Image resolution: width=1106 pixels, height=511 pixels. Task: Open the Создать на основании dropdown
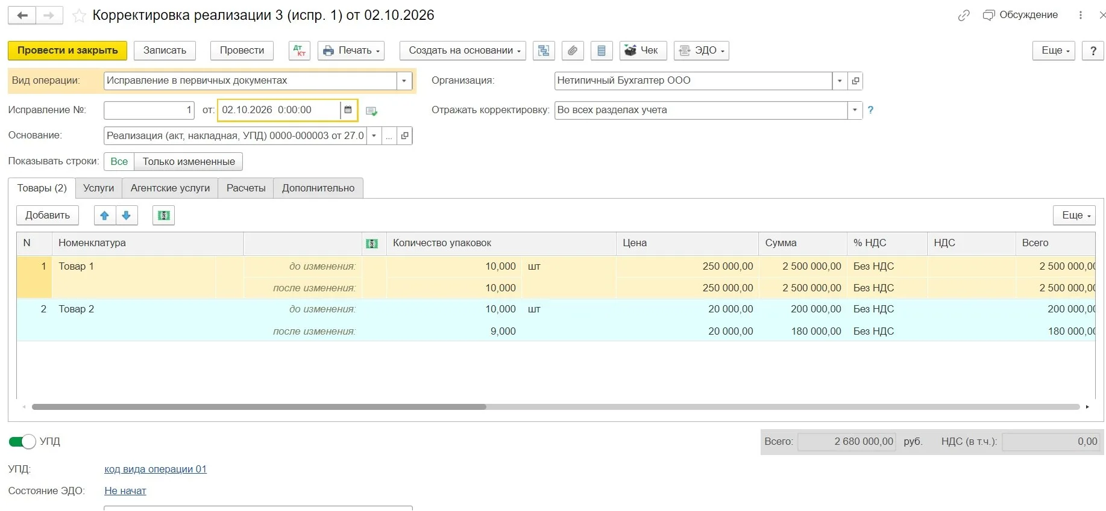pos(463,51)
